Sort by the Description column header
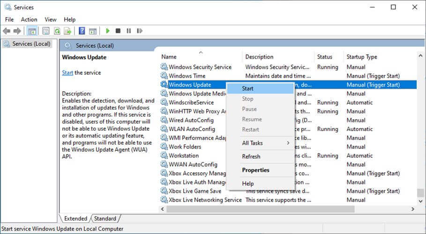This screenshot has height=234, width=426. point(278,57)
